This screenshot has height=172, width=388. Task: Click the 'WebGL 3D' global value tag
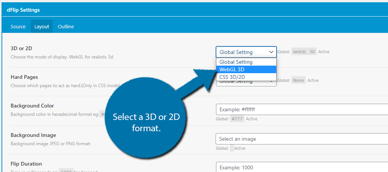304,52
